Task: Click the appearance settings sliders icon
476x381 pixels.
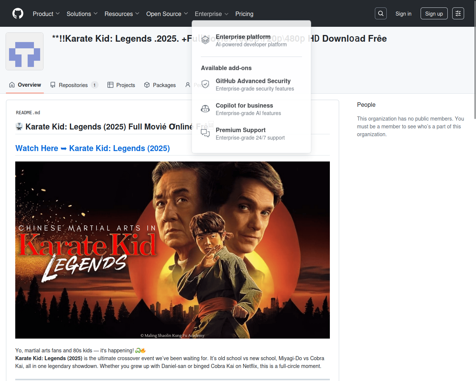Action: [x=458, y=13]
